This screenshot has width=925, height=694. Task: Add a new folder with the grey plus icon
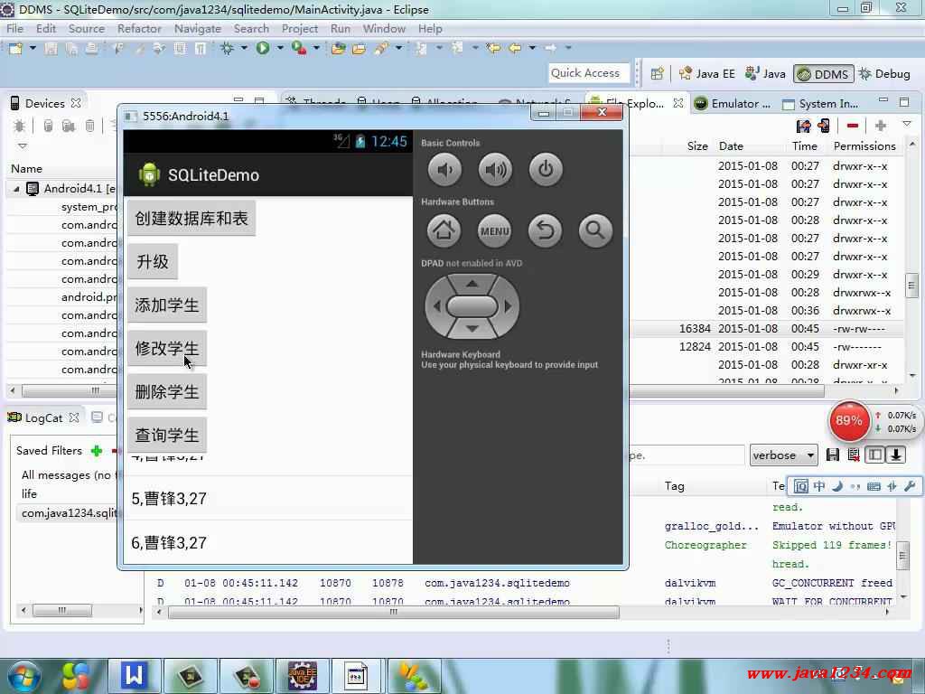[881, 126]
